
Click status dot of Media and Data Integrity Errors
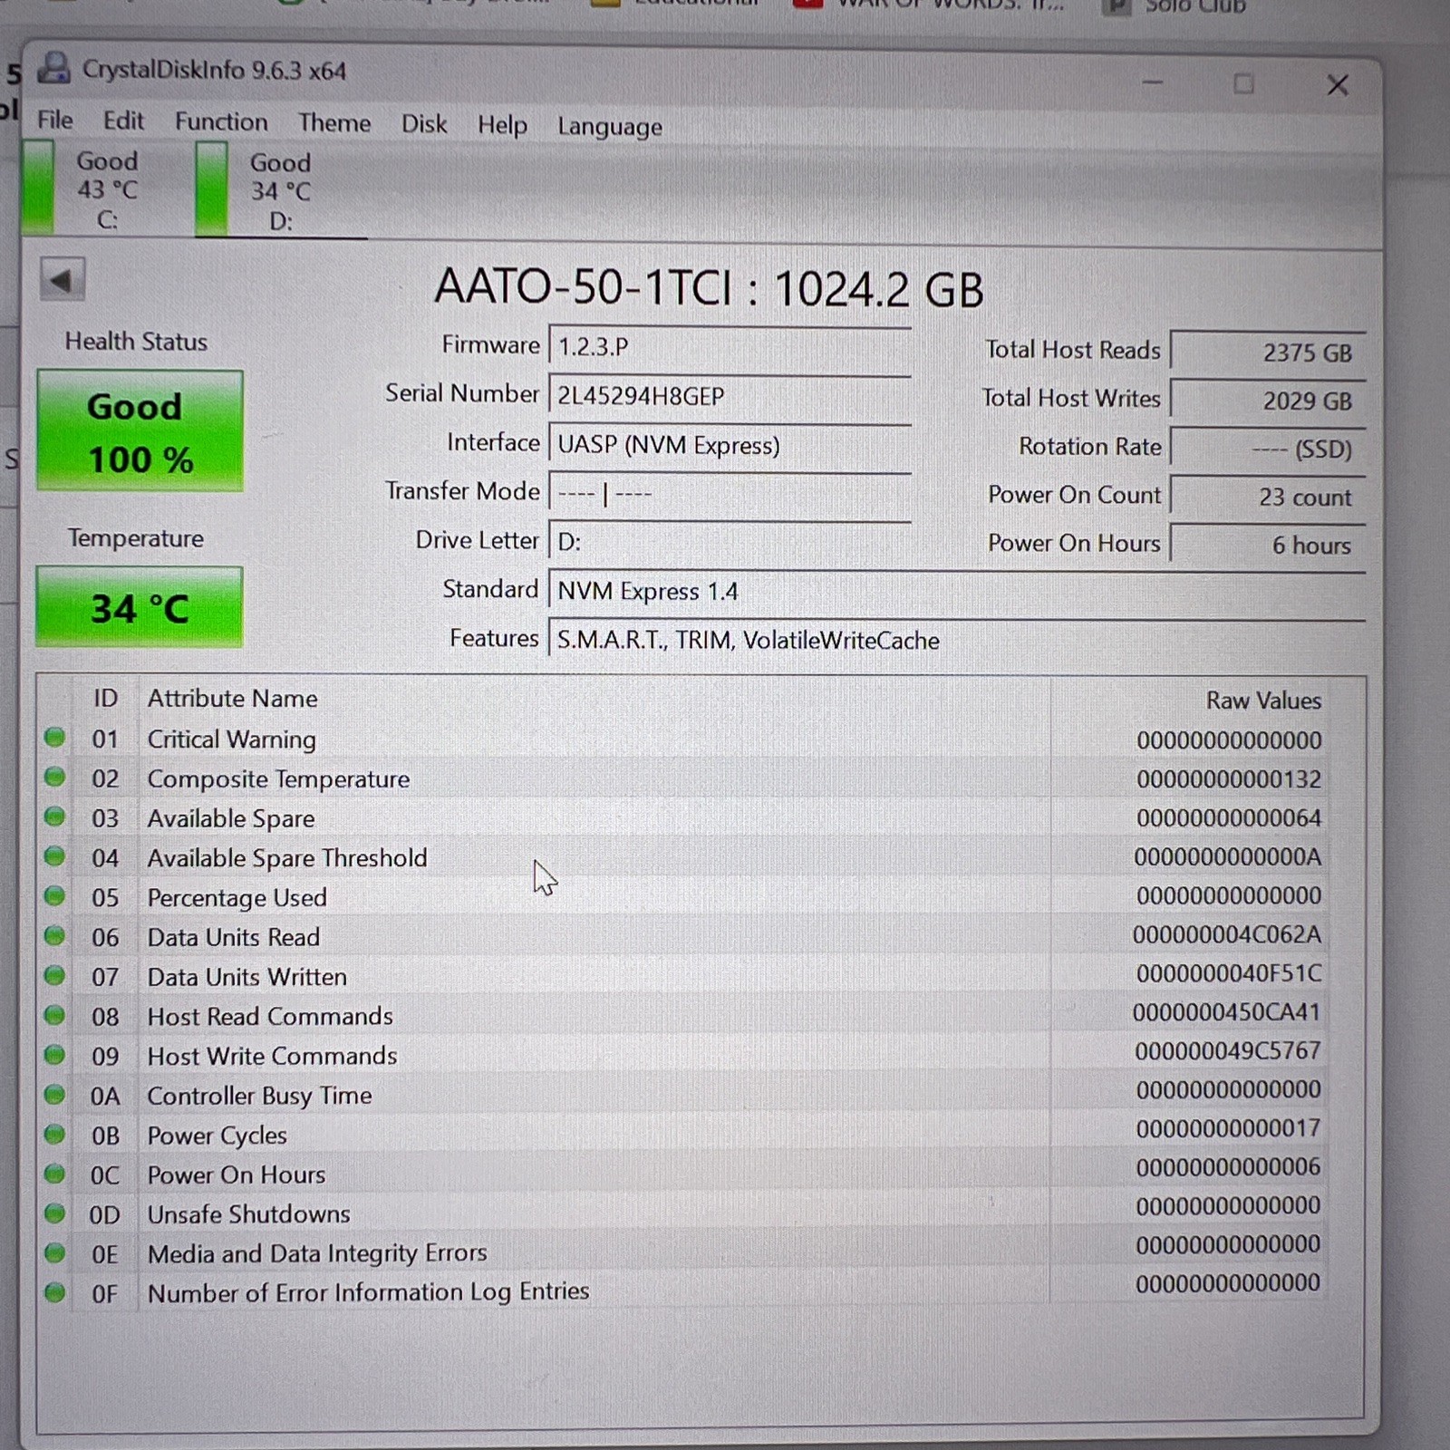pos(54,1252)
